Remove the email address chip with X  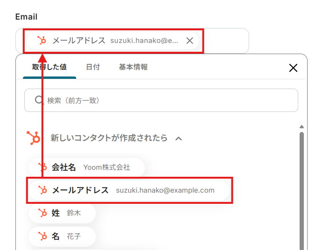pyautogui.click(x=190, y=41)
